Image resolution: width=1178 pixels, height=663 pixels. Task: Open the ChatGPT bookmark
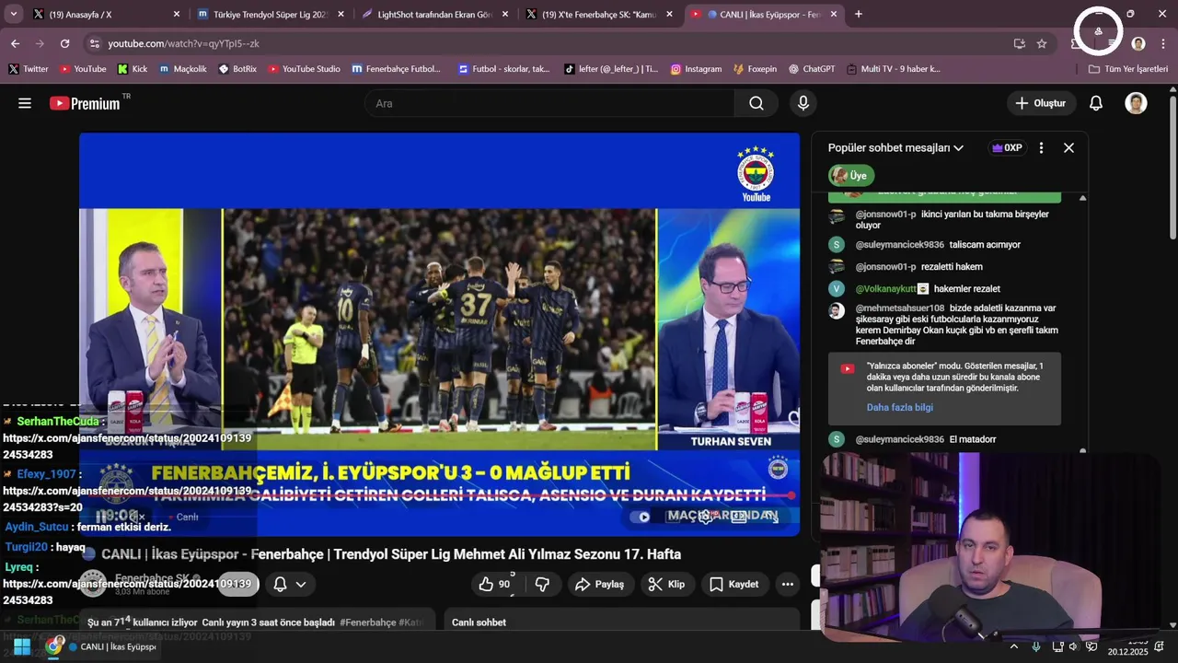[x=811, y=69]
